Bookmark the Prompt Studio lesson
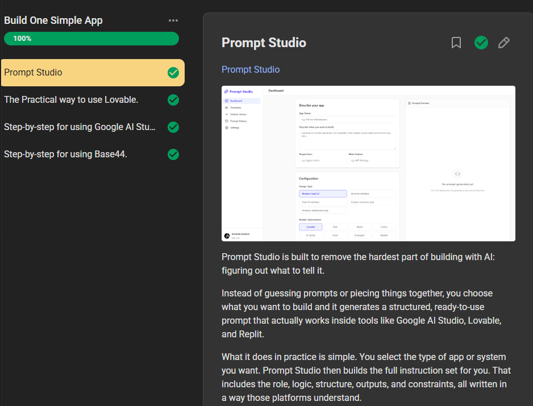This screenshot has width=533, height=406. (x=456, y=43)
